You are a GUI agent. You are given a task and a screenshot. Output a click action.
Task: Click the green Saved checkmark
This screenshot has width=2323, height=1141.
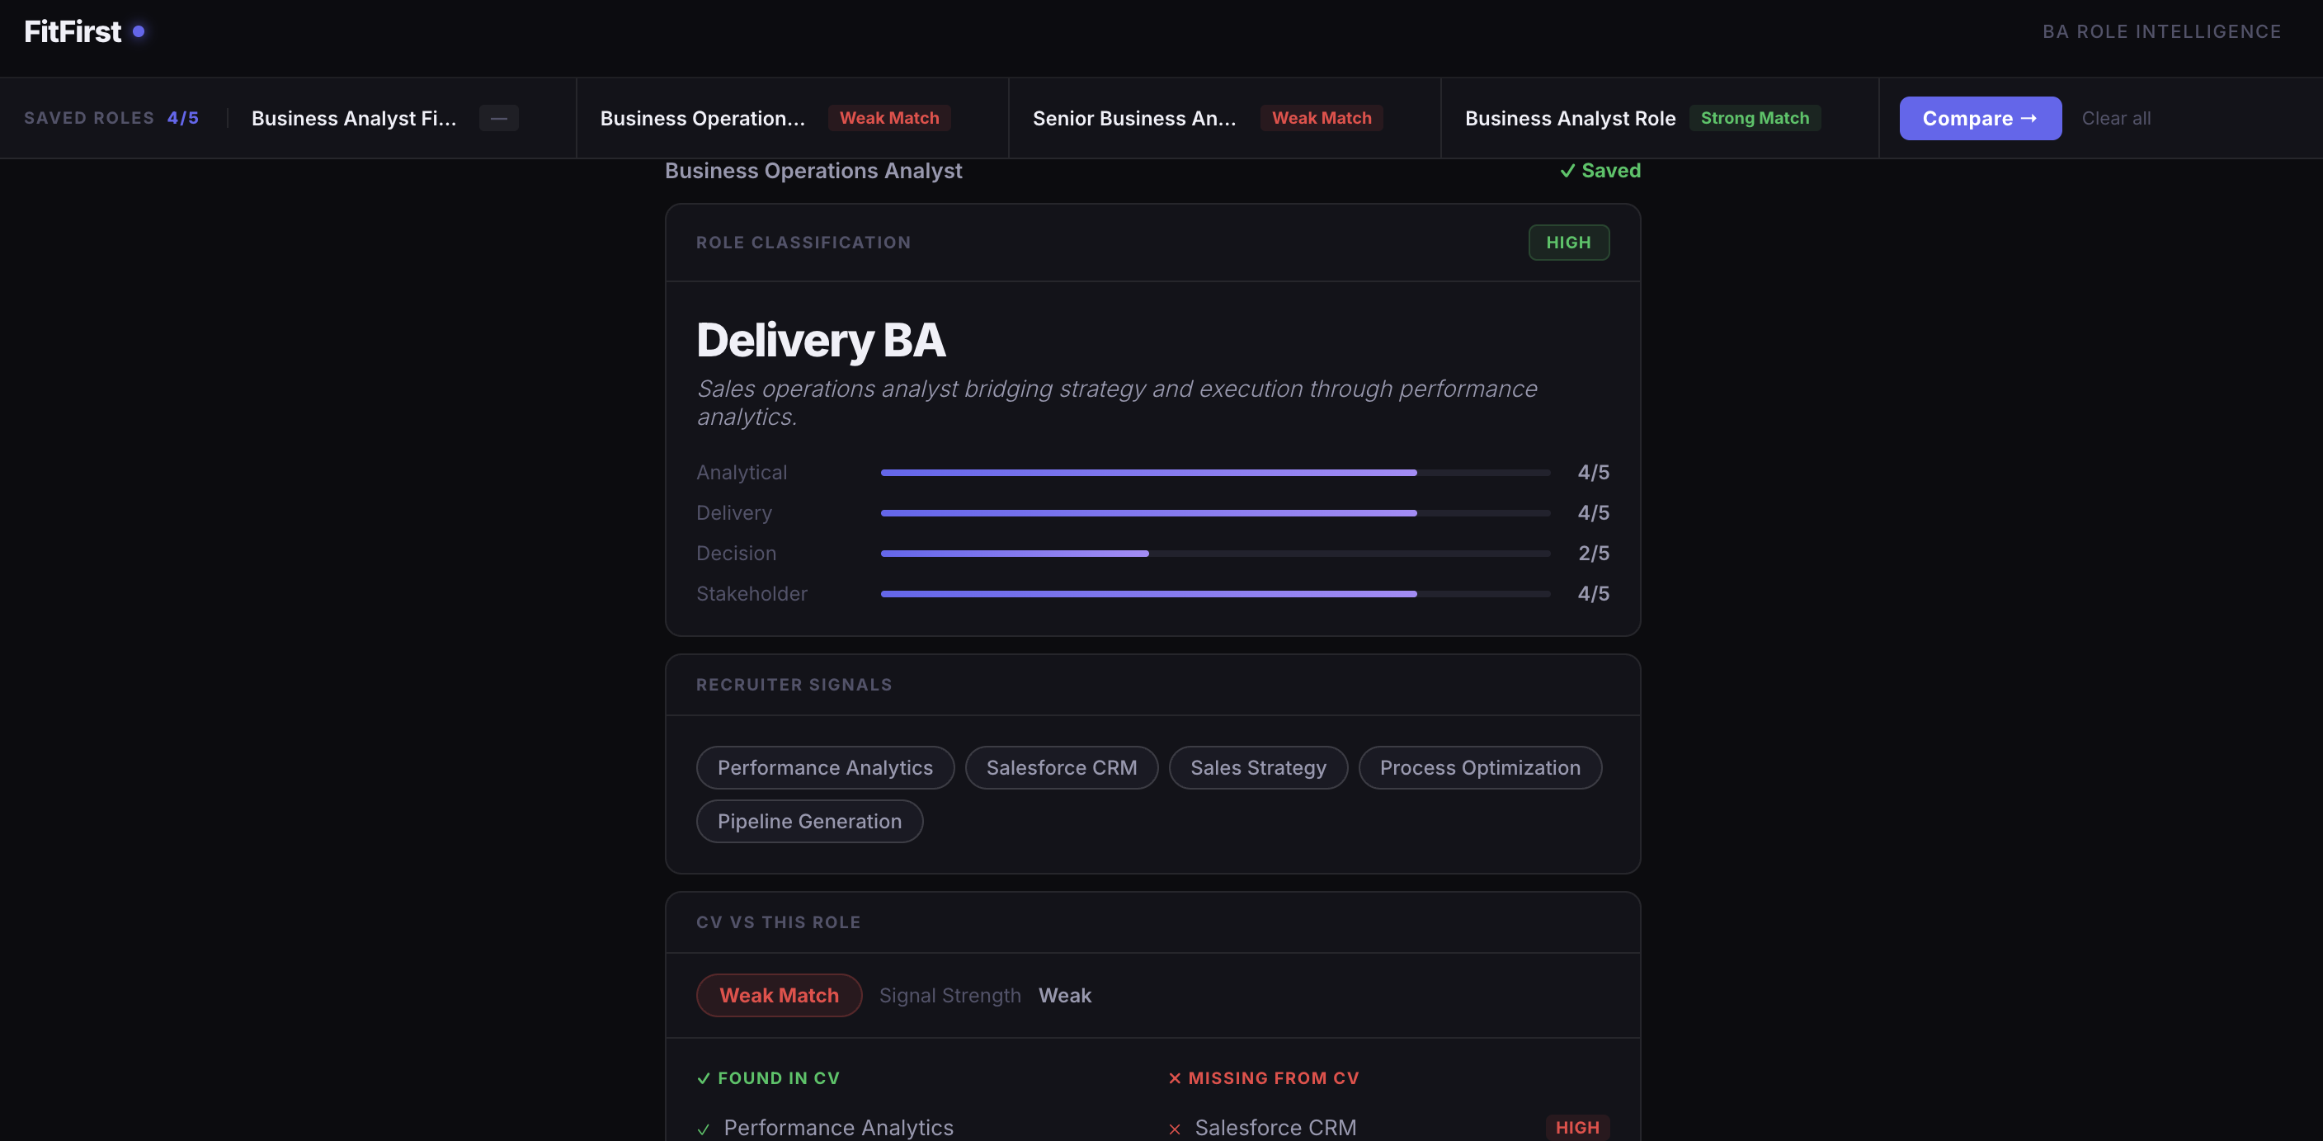(x=1567, y=171)
